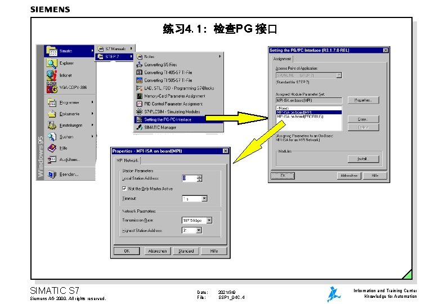
Task: Expand the Notes submenu arrow
Action: [219, 56]
